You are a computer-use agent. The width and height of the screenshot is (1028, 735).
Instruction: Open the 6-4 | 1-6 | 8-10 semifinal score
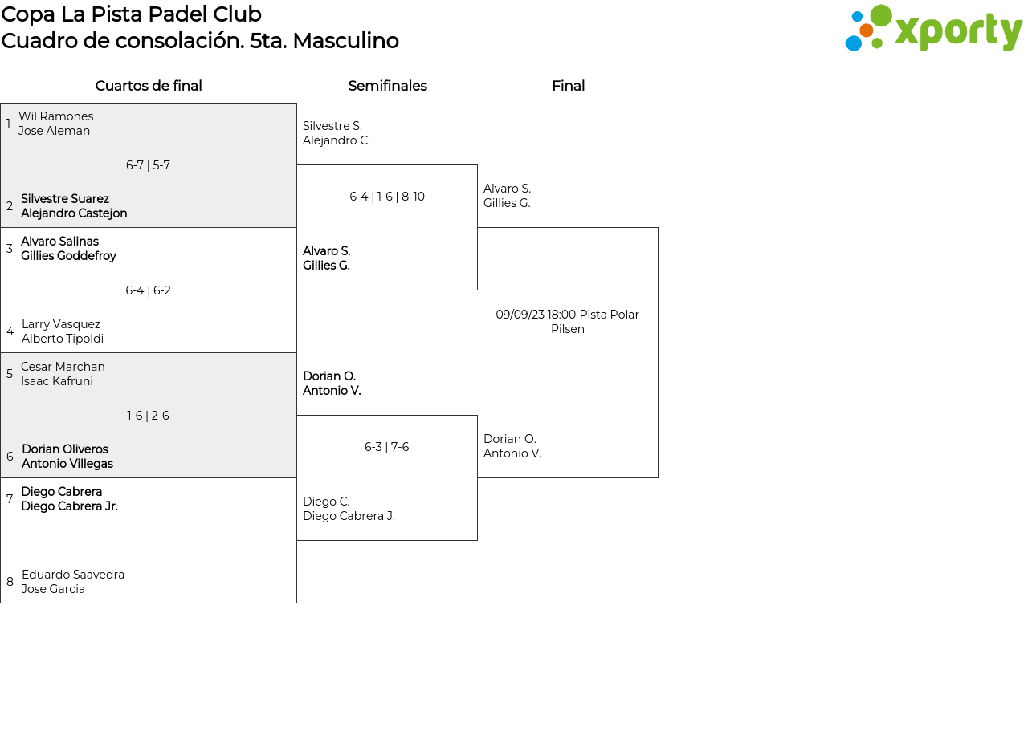387,197
